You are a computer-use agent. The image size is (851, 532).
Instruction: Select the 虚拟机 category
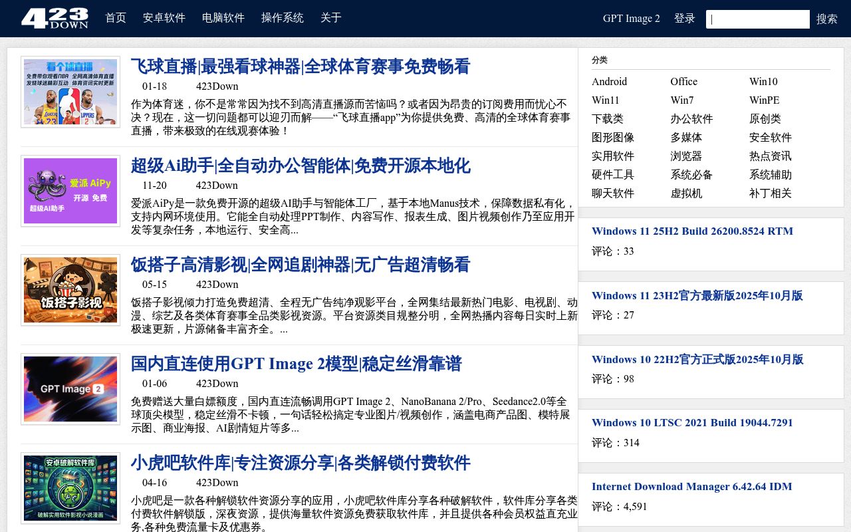tap(686, 194)
